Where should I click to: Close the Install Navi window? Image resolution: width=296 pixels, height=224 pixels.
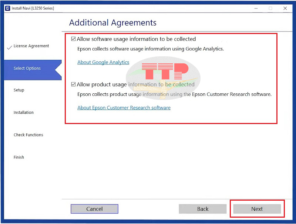(285, 8)
